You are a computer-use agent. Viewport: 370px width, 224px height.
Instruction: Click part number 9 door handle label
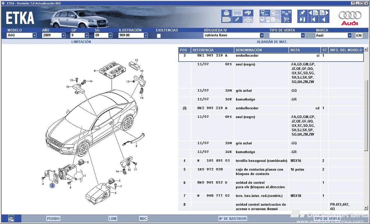tap(136, 146)
